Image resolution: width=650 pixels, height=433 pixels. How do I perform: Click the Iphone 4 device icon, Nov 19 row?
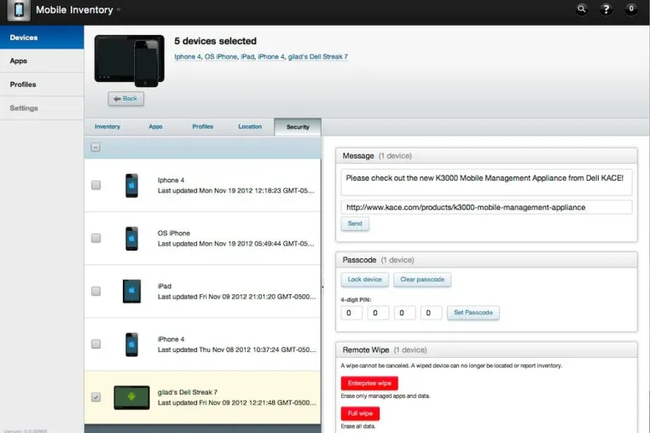coord(132,185)
